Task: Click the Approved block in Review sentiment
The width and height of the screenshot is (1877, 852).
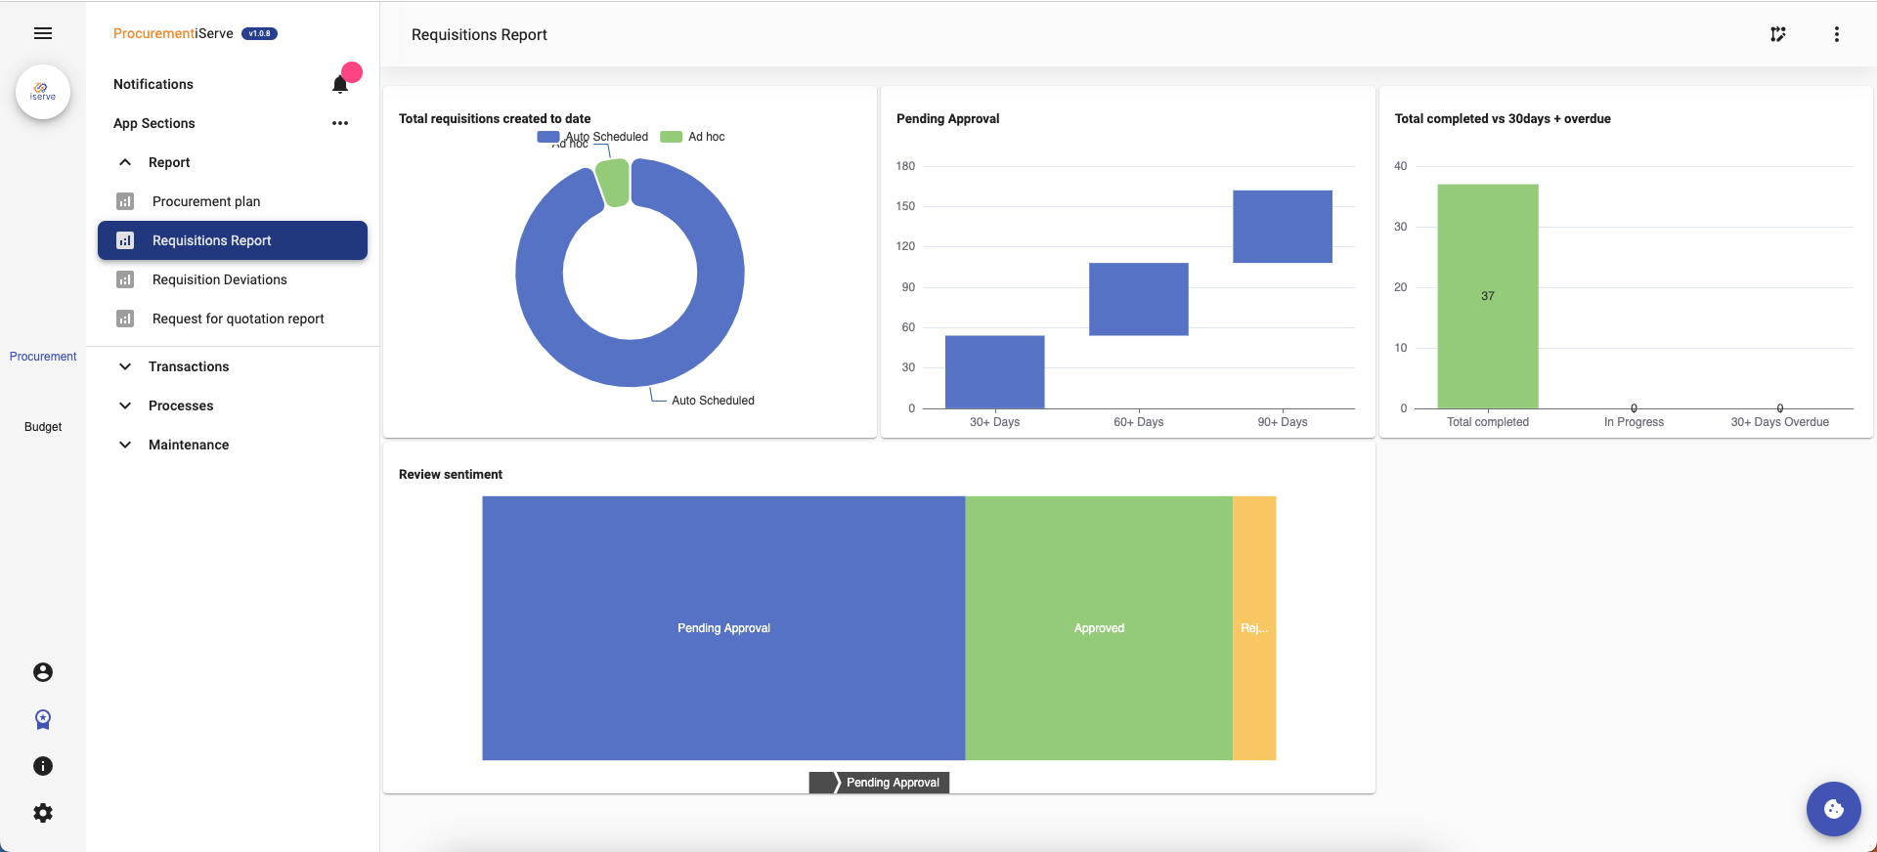Action: [1099, 628]
